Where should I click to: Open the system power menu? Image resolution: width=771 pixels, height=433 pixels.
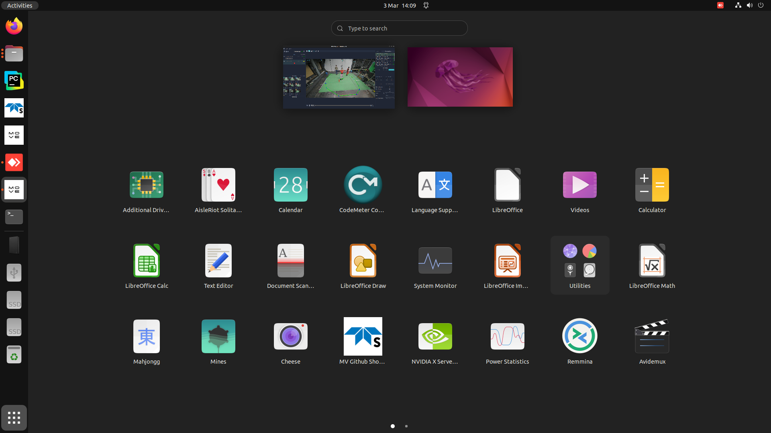pos(761,5)
